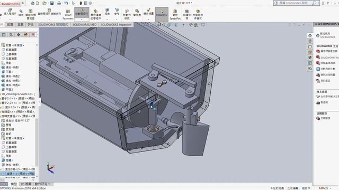Image resolution: width=339 pixels, height=190 pixels.
Task: Click the Rebuild traffic light icon
Action: [81, 3]
